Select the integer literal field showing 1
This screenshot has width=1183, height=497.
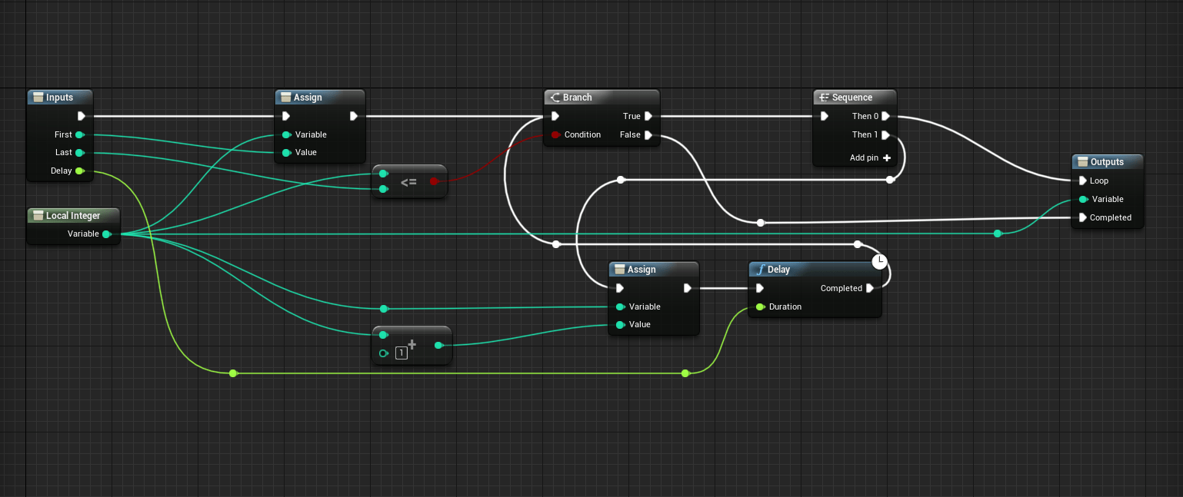pos(401,353)
